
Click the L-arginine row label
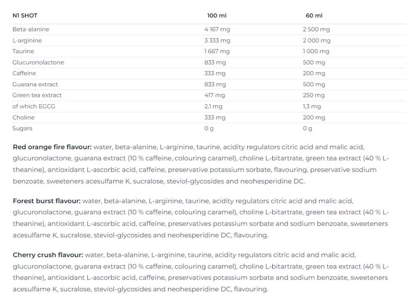27,40
